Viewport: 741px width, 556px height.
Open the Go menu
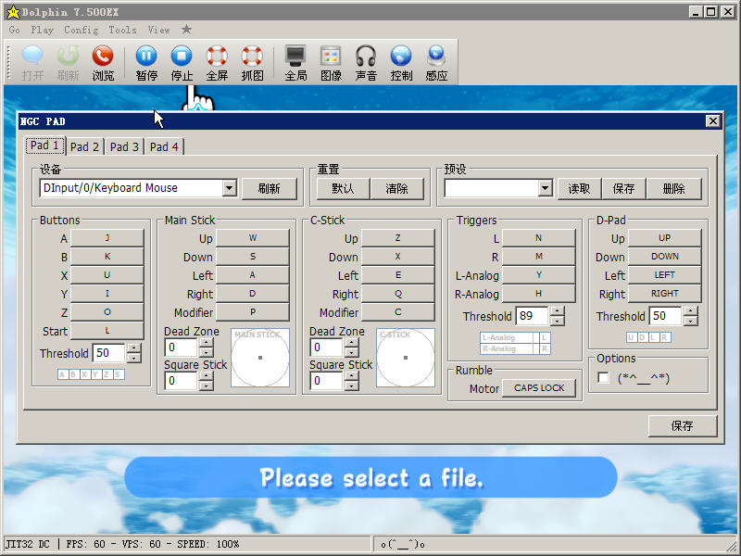click(x=15, y=30)
